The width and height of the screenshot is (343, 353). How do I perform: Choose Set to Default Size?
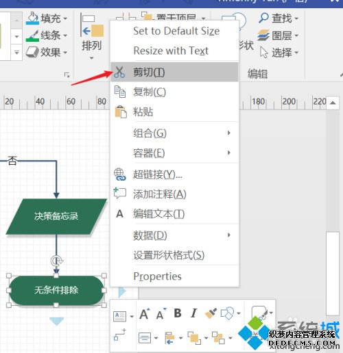pos(174,31)
